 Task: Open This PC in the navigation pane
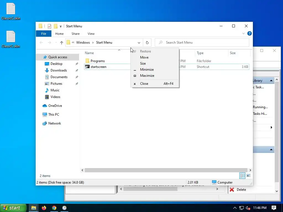tap(54, 115)
